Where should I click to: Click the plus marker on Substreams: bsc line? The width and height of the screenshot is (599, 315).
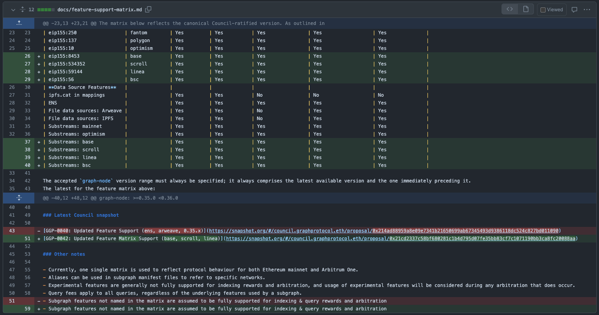click(39, 165)
